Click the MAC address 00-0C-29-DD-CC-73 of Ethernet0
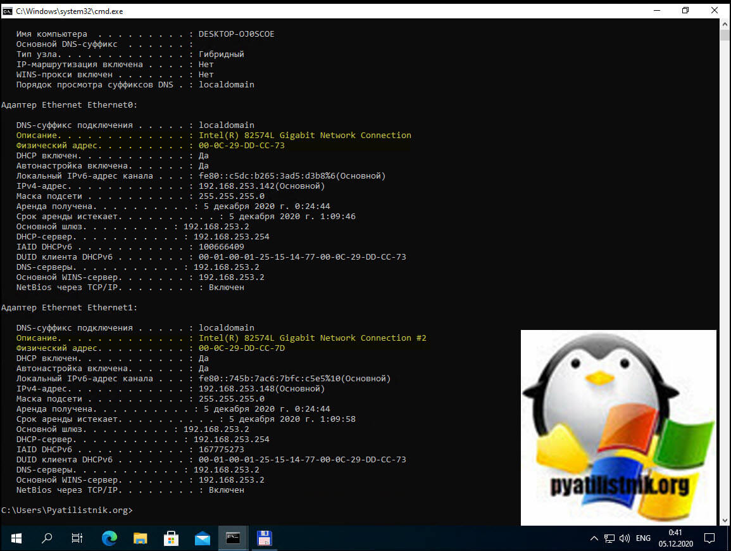The width and height of the screenshot is (731, 551). point(242,146)
